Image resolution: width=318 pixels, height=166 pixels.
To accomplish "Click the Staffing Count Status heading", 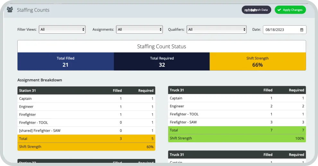I will click(162, 46).
